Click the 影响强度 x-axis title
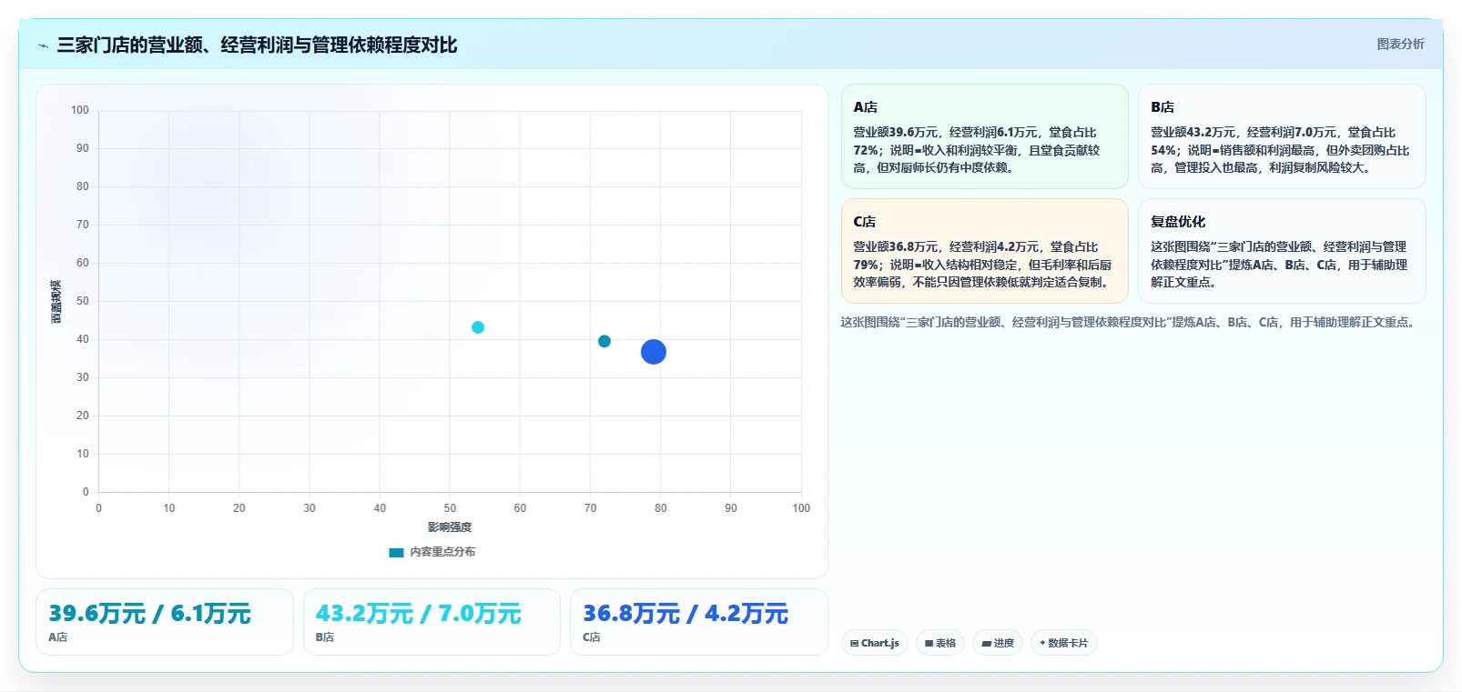 [450, 527]
